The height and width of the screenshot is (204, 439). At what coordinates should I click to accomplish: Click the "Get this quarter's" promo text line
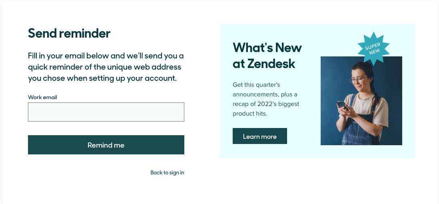click(x=256, y=85)
